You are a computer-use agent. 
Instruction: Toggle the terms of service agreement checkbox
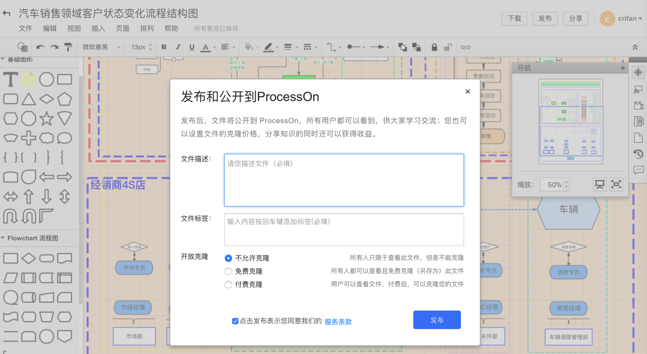coord(235,321)
